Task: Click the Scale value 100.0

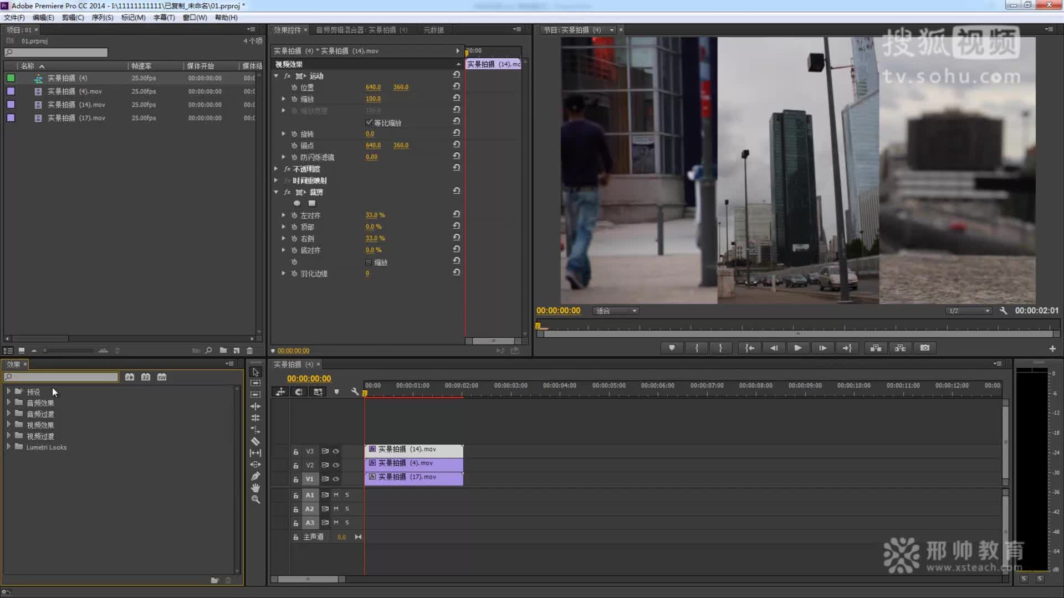Action: pos(373,99)
